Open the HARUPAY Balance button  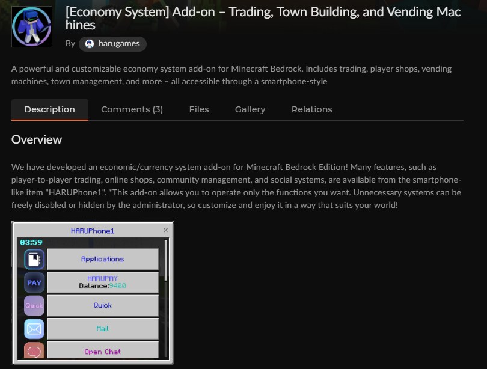(x=102, y=282)
